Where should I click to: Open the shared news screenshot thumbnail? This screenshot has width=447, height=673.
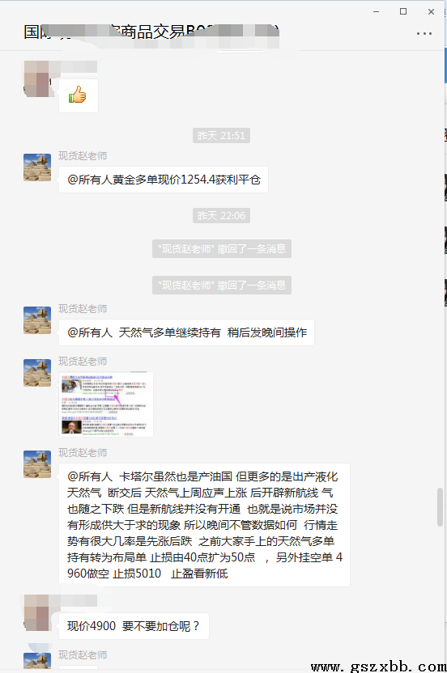(106, 404)
